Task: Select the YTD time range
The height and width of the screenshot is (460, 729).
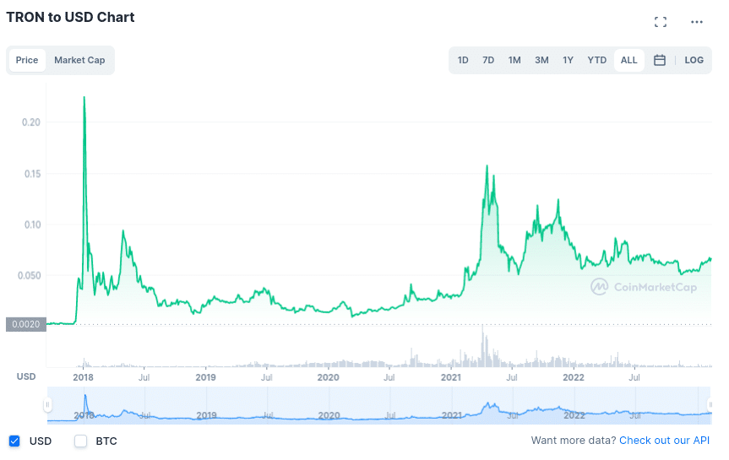Action: tap(596, 60)
